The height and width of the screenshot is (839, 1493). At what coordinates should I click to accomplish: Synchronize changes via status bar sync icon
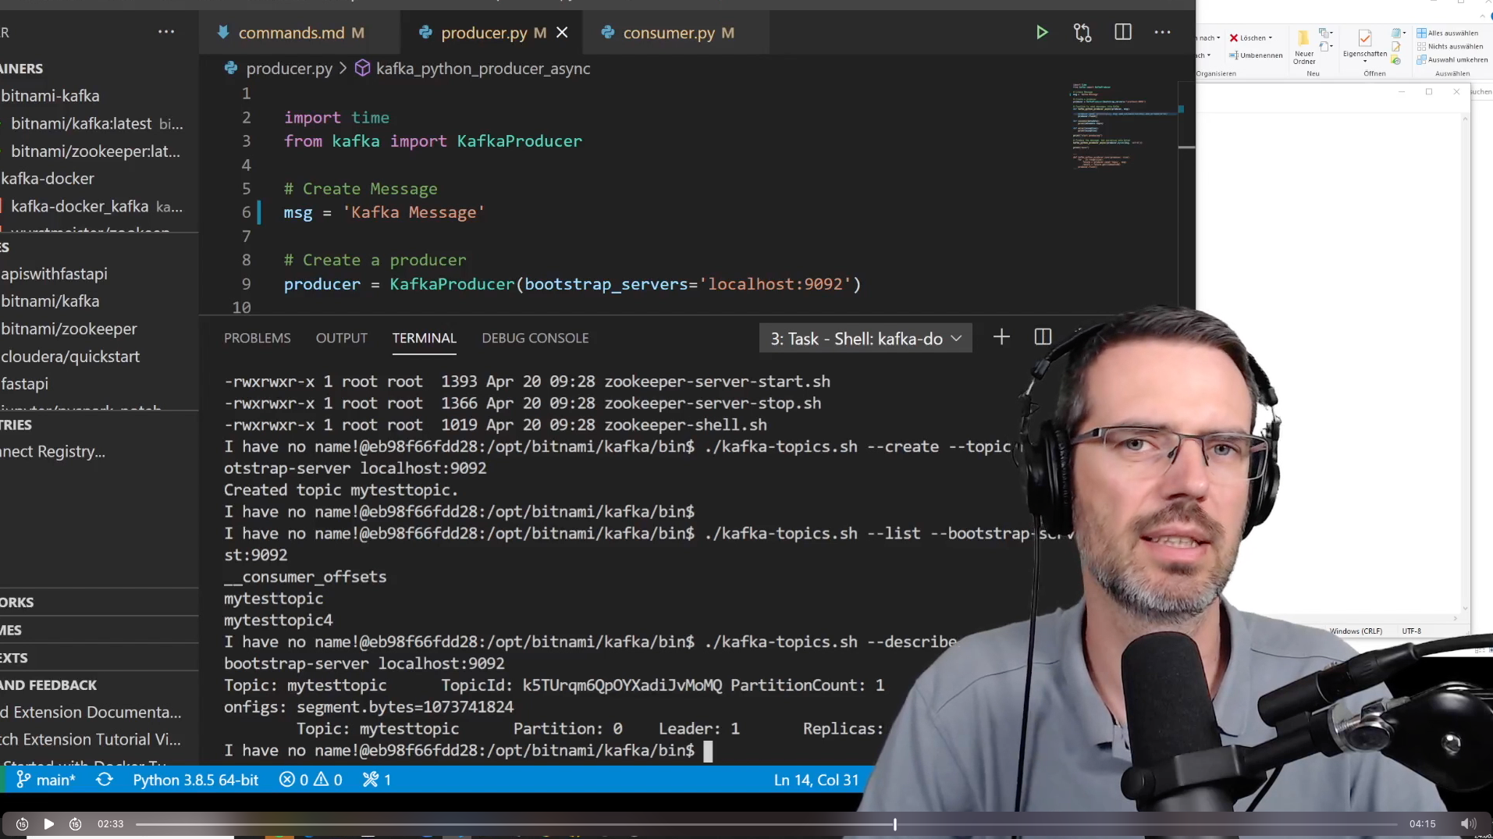[105, 780]
